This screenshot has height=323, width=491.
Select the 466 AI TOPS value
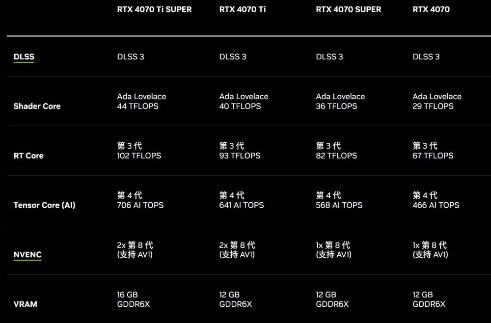tap(436, 205)
